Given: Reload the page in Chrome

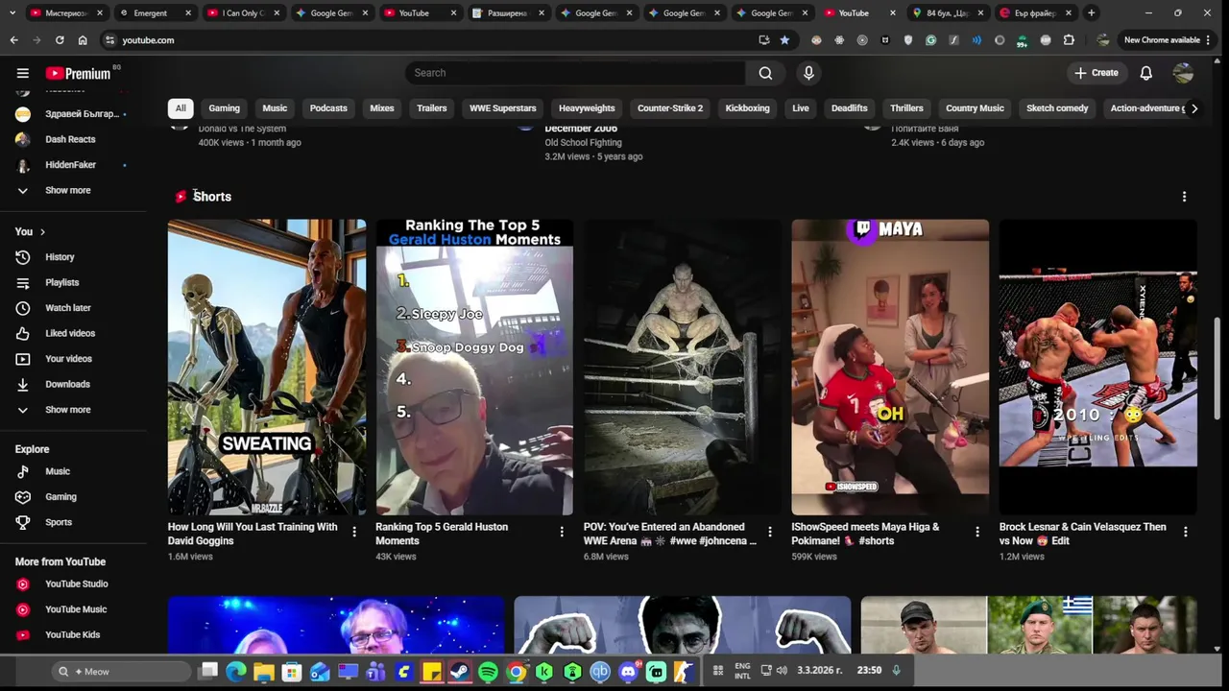Looking at the screenshot, I should click(x=60, y=40).
